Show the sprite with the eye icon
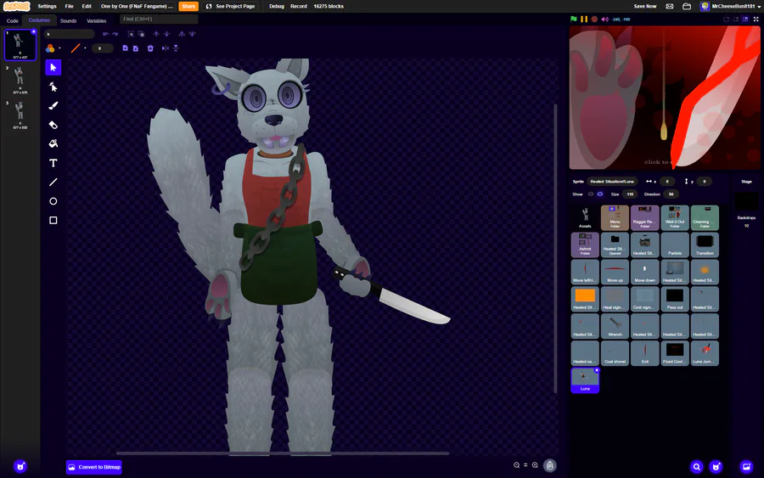764x478 pixels. 591,194
